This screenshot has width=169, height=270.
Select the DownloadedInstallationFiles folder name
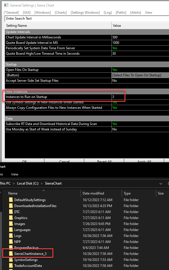35,206
